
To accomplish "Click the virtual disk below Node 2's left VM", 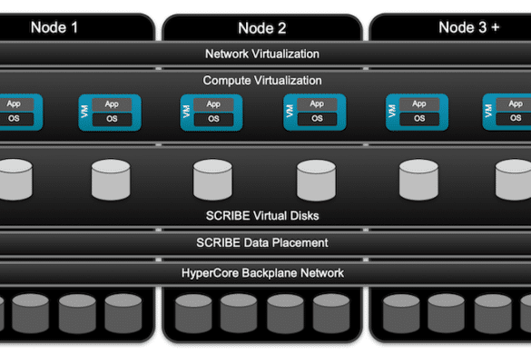I will tap(212, 180).
